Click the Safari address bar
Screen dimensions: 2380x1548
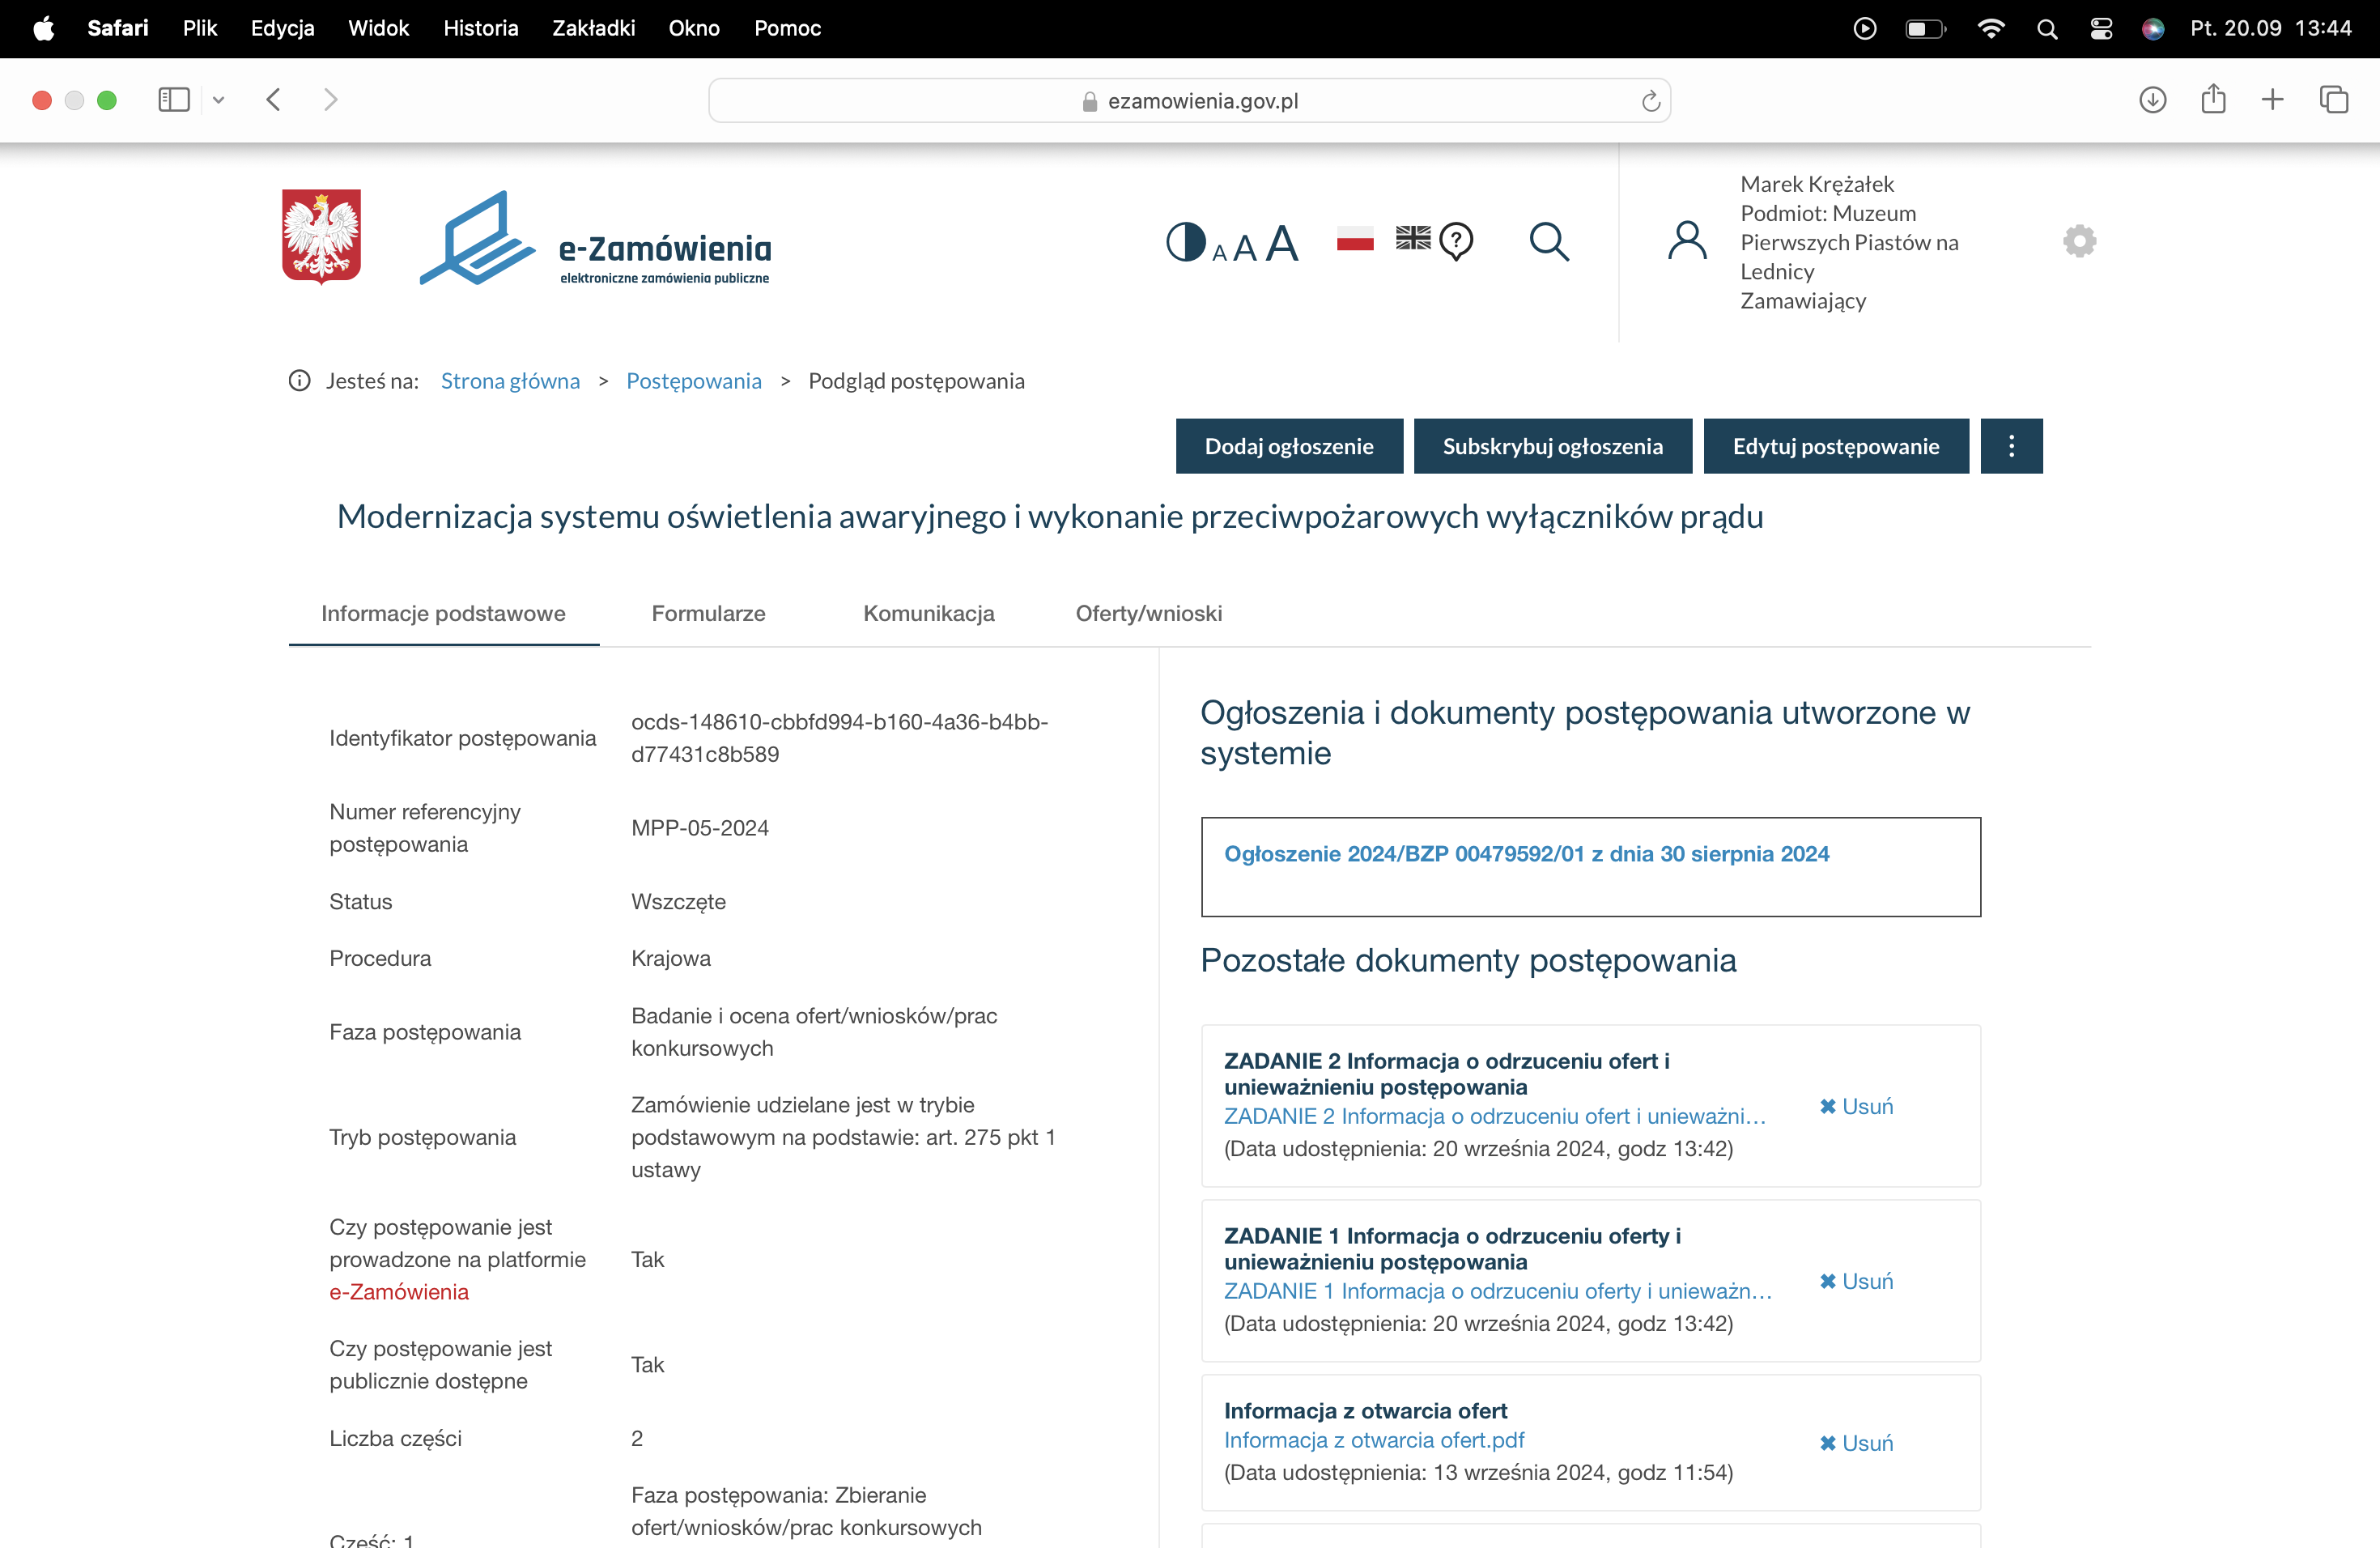[1188, 100]
